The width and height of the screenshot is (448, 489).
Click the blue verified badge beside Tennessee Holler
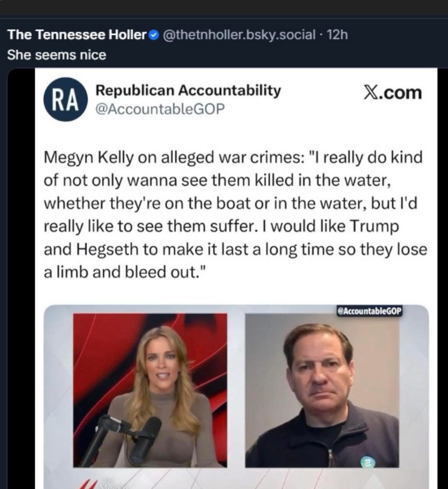[154, 35]
